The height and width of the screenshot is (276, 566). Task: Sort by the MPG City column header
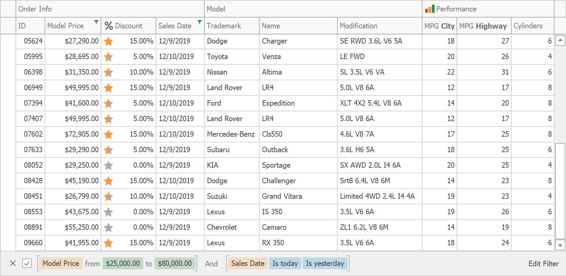coord(439,26)
